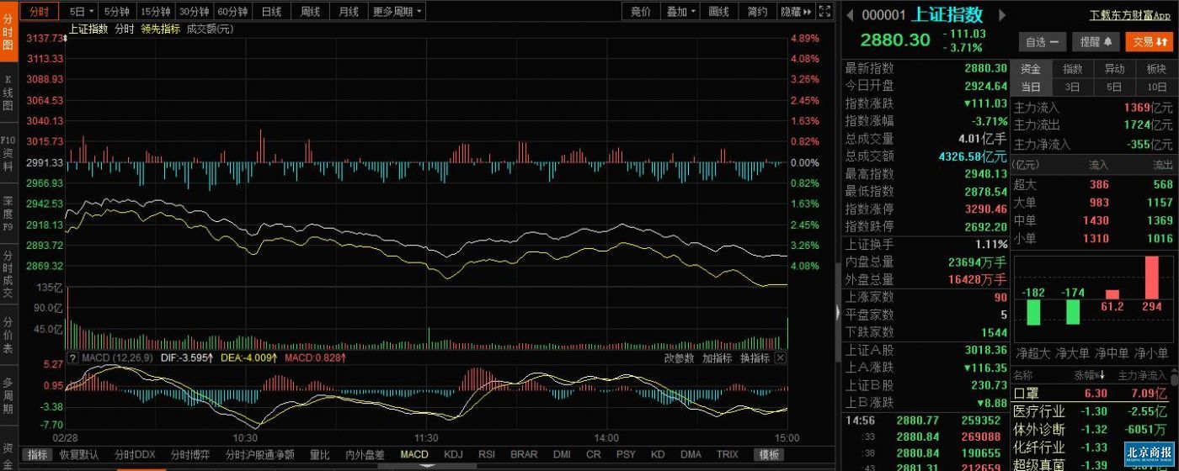Open the 叠加 overlay dropdown
The image size is (1179, 471).
pos(681,12)
